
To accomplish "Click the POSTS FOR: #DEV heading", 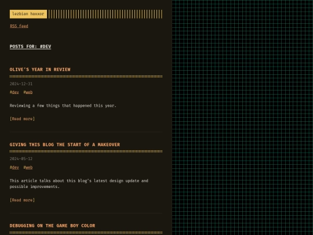I will coord(30,46).
